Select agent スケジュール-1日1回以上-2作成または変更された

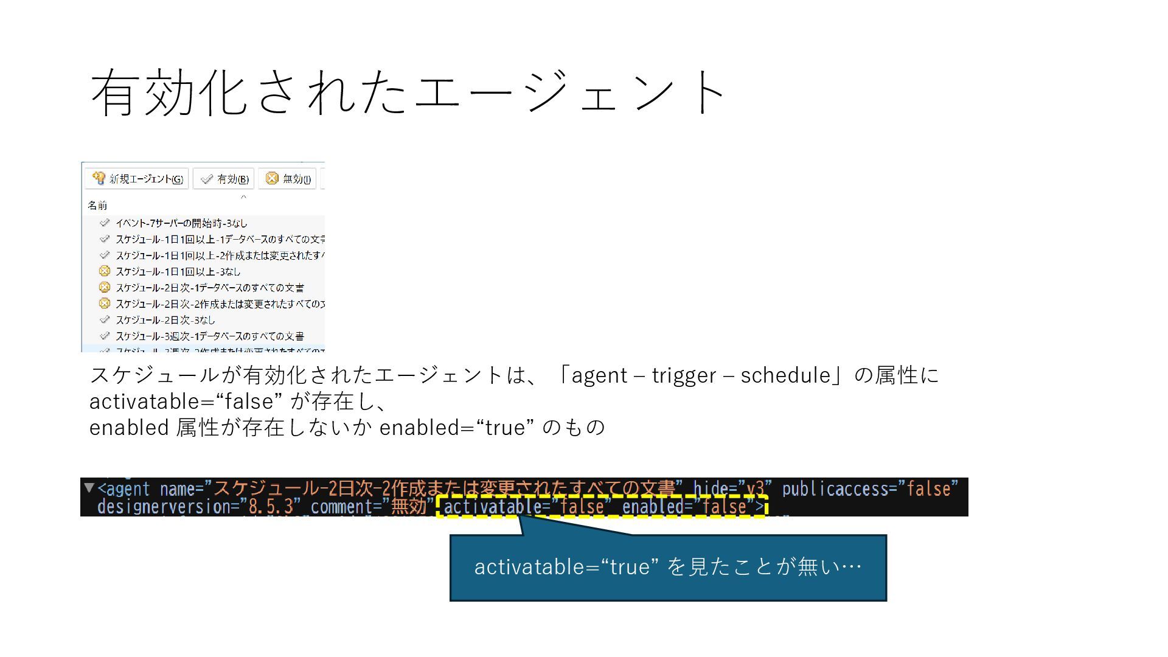coord(219,255)
